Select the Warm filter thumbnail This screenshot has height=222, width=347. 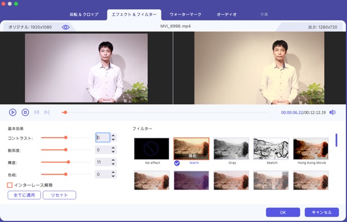pyautogui.click(x=192, y=149)
